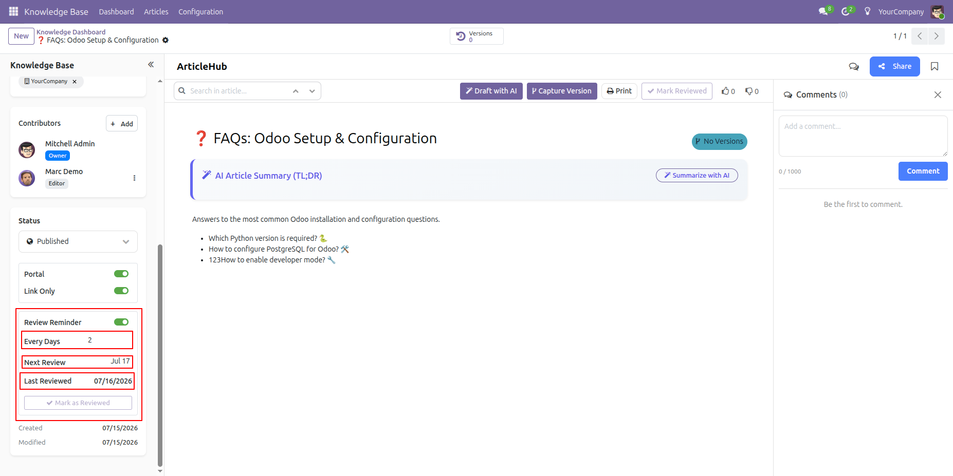Open the Articles menu

tap(156, 11)
